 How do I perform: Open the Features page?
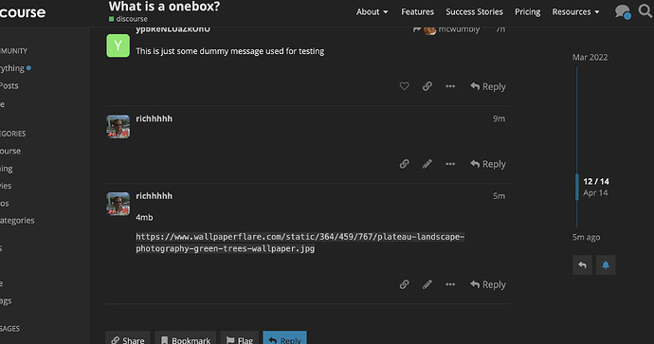(x=417, y=11)
